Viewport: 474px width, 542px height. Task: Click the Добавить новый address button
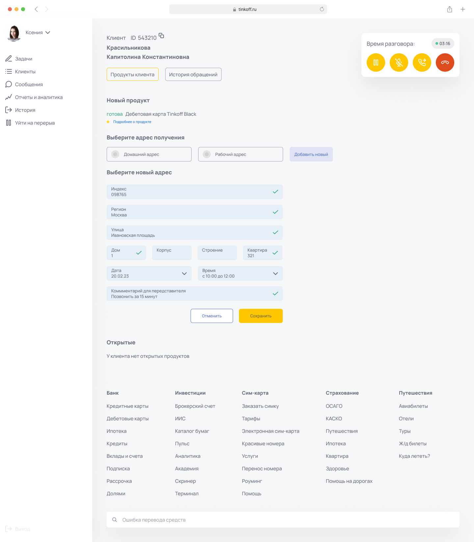click(x=311, y=154)
